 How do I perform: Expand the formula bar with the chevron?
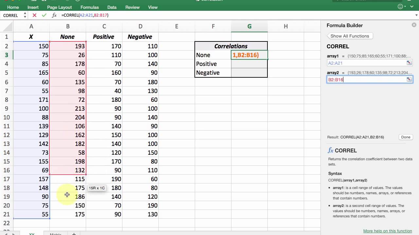click(x=416, y=15)
